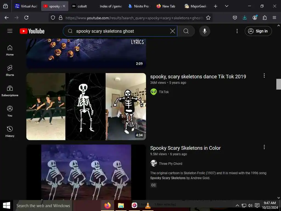The width and height of the screenshot is (281, 211).
Task: Open the Firefox extensions puzzle icon
Action: (x=265, y=18)
